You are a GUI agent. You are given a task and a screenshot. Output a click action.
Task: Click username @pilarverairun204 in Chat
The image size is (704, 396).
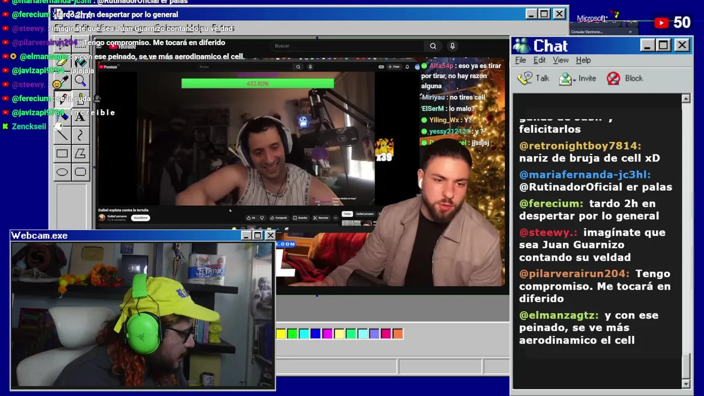574,273
